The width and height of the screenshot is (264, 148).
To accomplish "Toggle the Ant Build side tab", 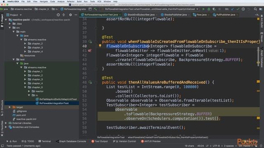I will (262, 21).
